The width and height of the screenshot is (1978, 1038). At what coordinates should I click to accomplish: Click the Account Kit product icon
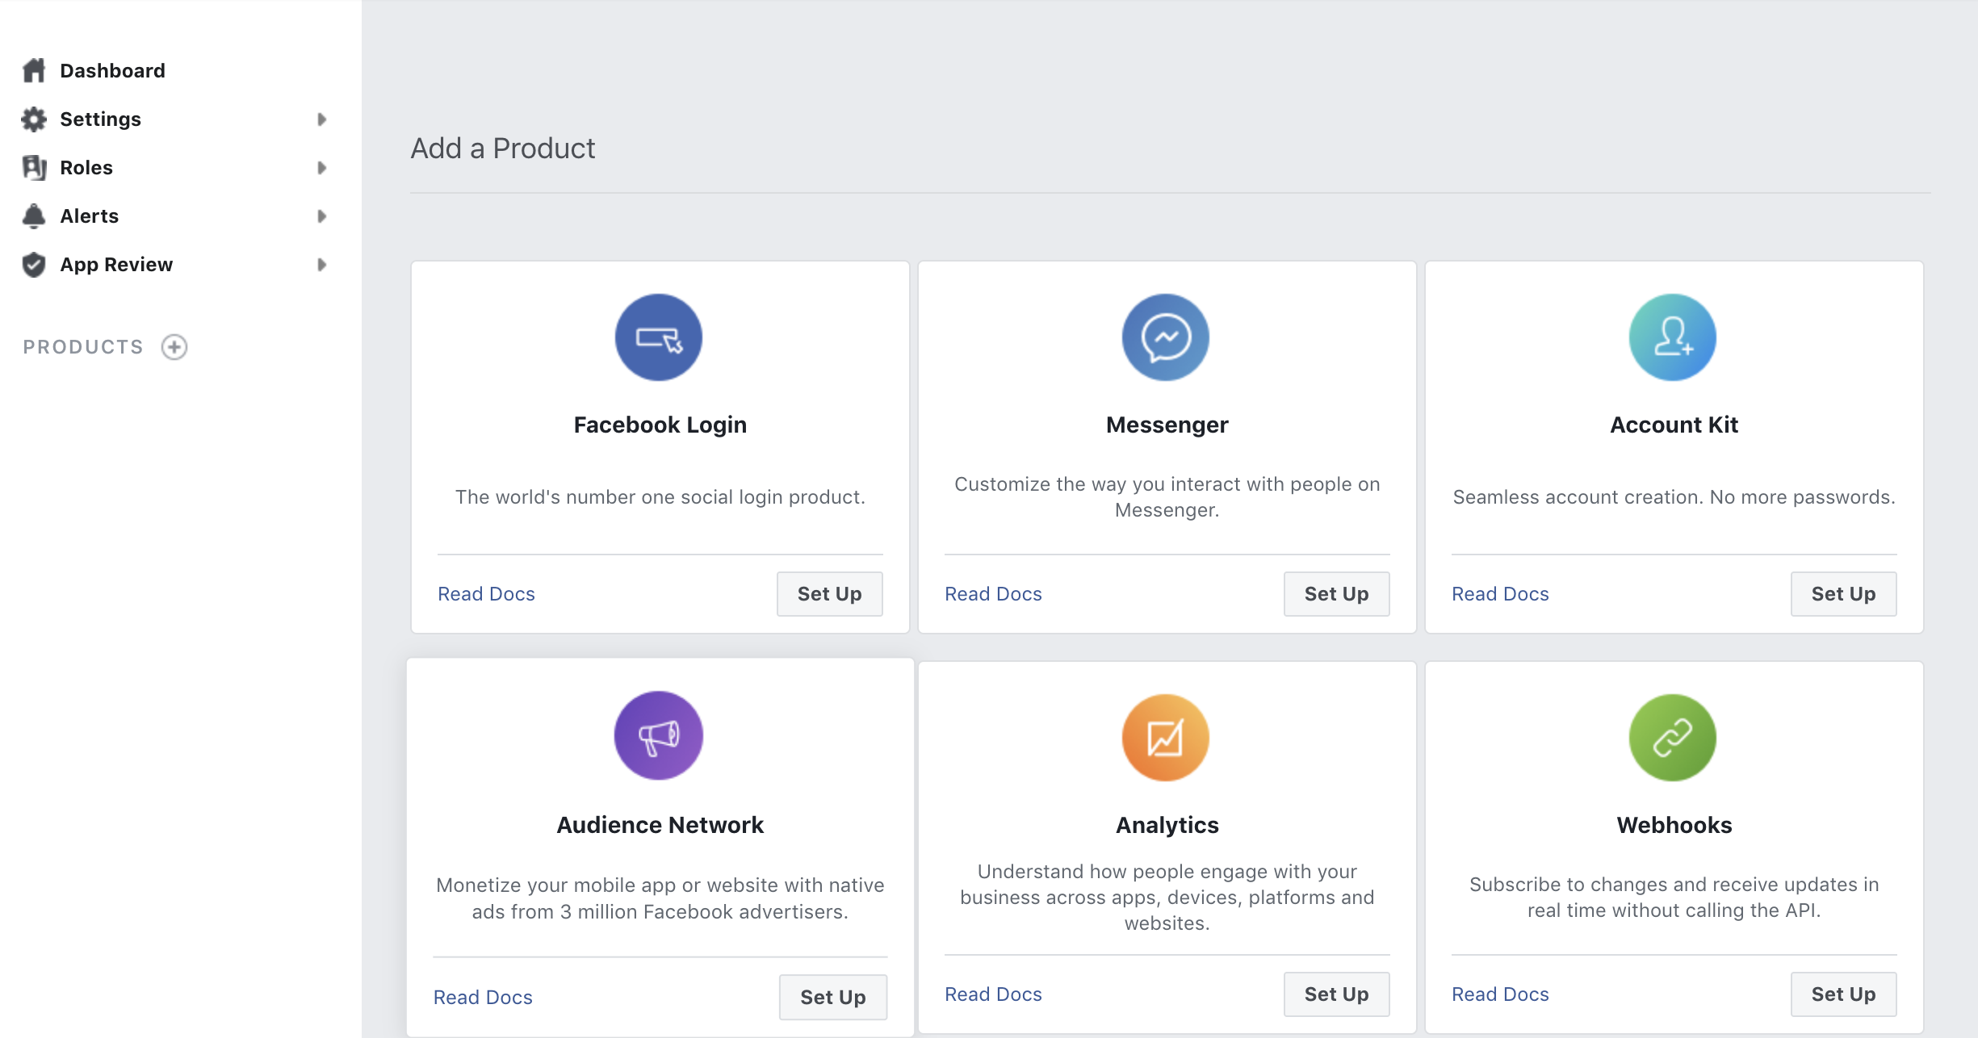[x=1673, y=337]
